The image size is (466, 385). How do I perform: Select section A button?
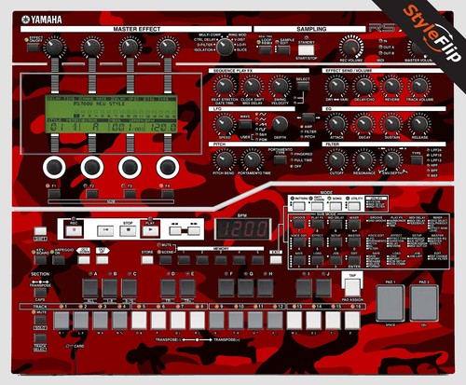90,288
